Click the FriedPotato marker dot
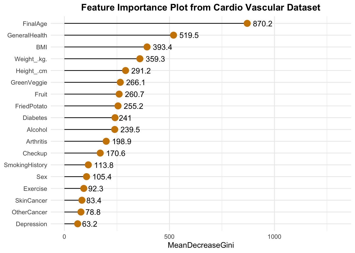 tap(118, 106)
